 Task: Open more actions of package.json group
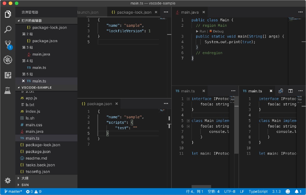pyautogui.click(x=166, y=104)
